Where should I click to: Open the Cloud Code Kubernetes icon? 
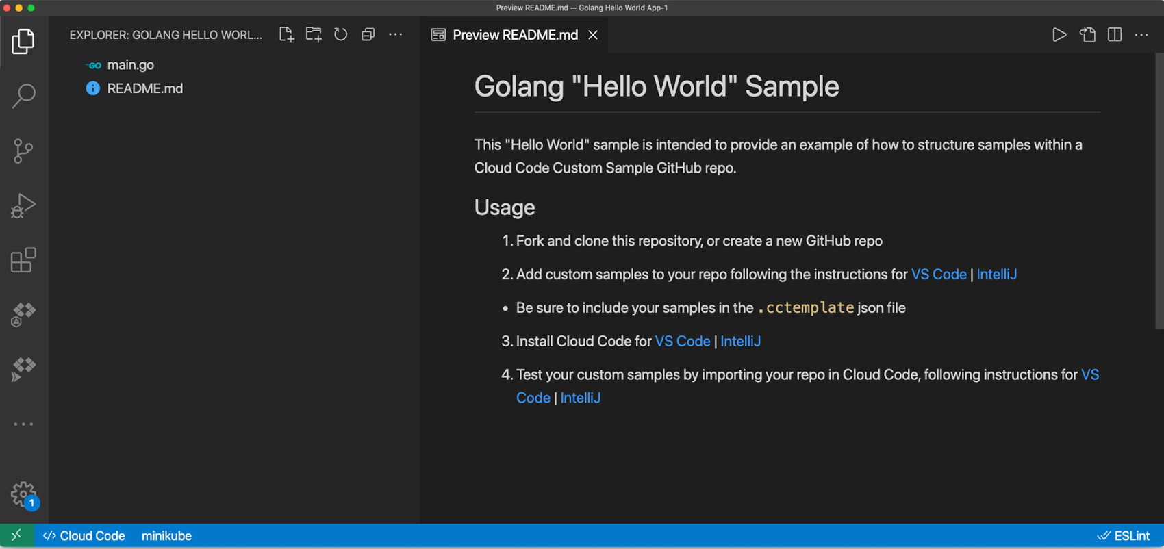coord(23,315)
